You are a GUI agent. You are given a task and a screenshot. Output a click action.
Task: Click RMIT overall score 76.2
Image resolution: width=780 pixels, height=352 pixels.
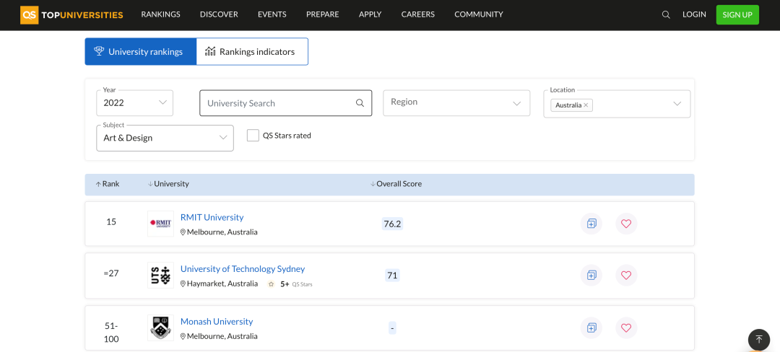click(392, 224)
